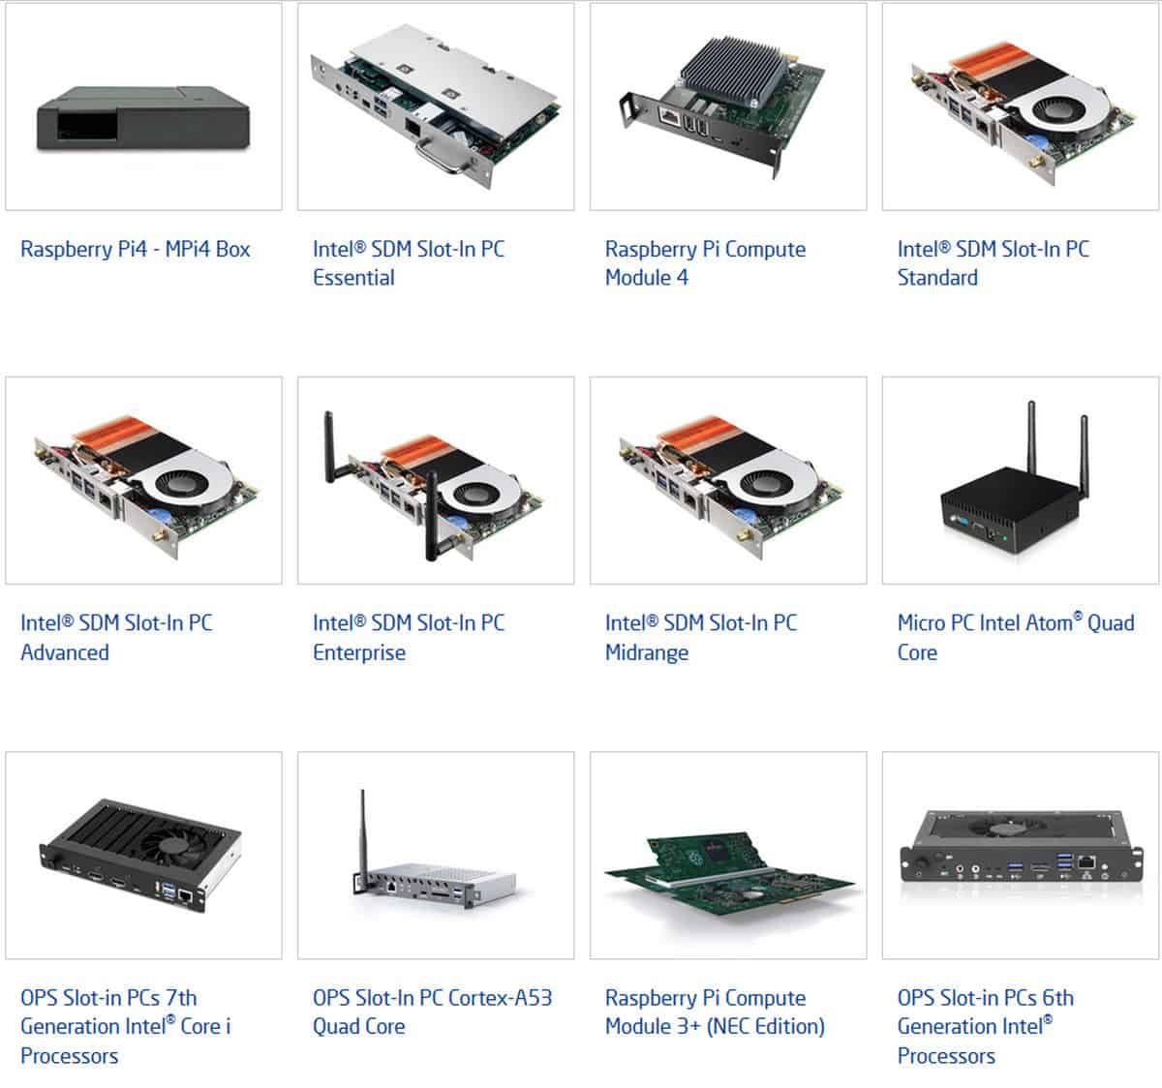Screen dimensions: 1162x1088
Task: Open the OPS 6th Generation Slot-in PC photo
Action: click(1021, 856)
